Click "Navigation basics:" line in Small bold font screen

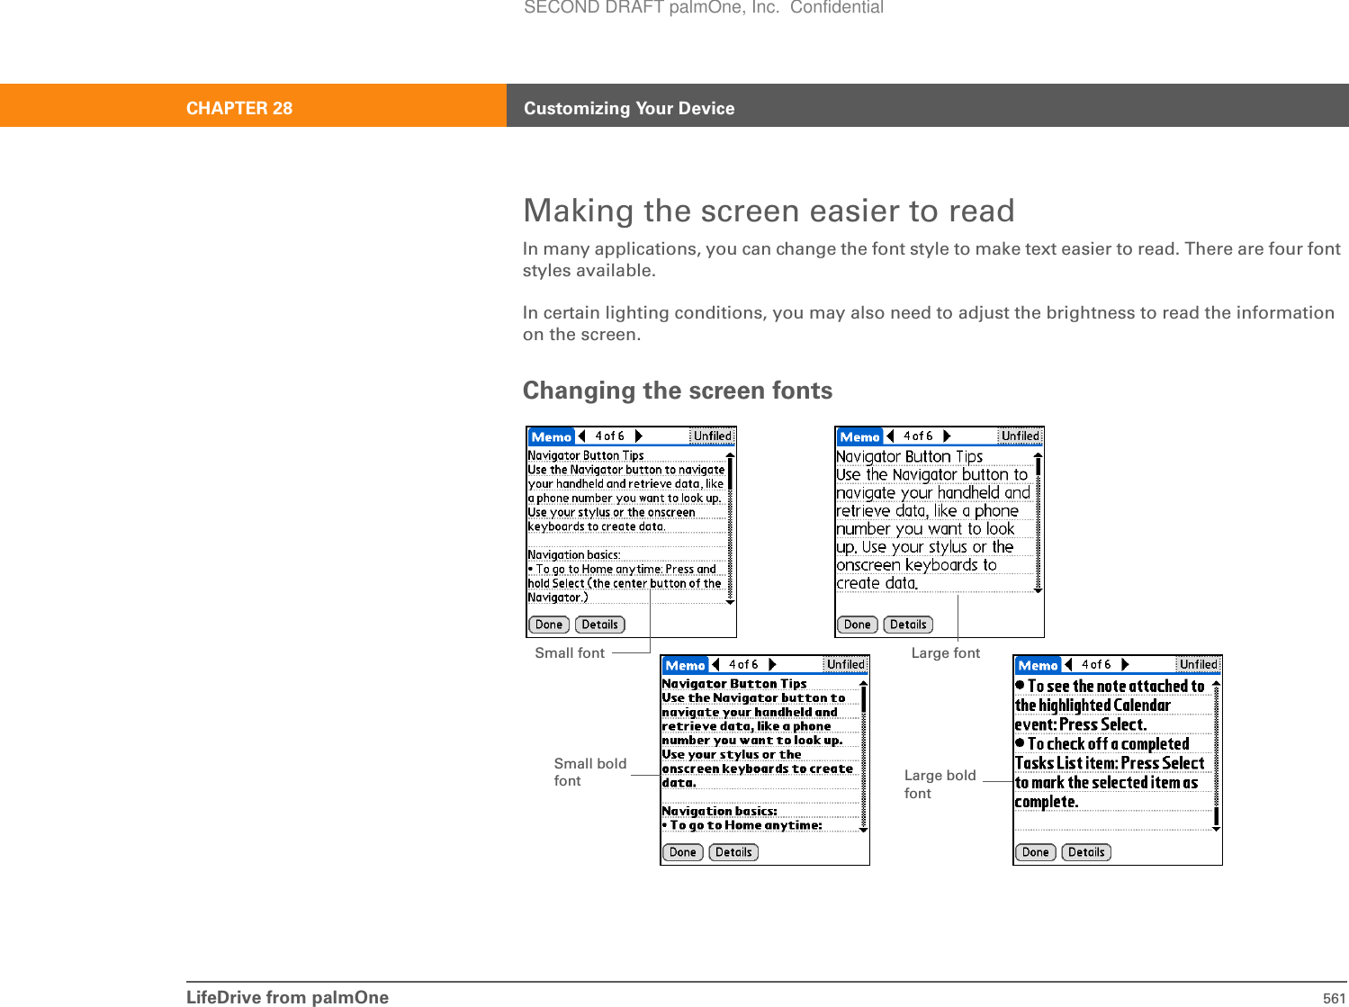point(719,811)
